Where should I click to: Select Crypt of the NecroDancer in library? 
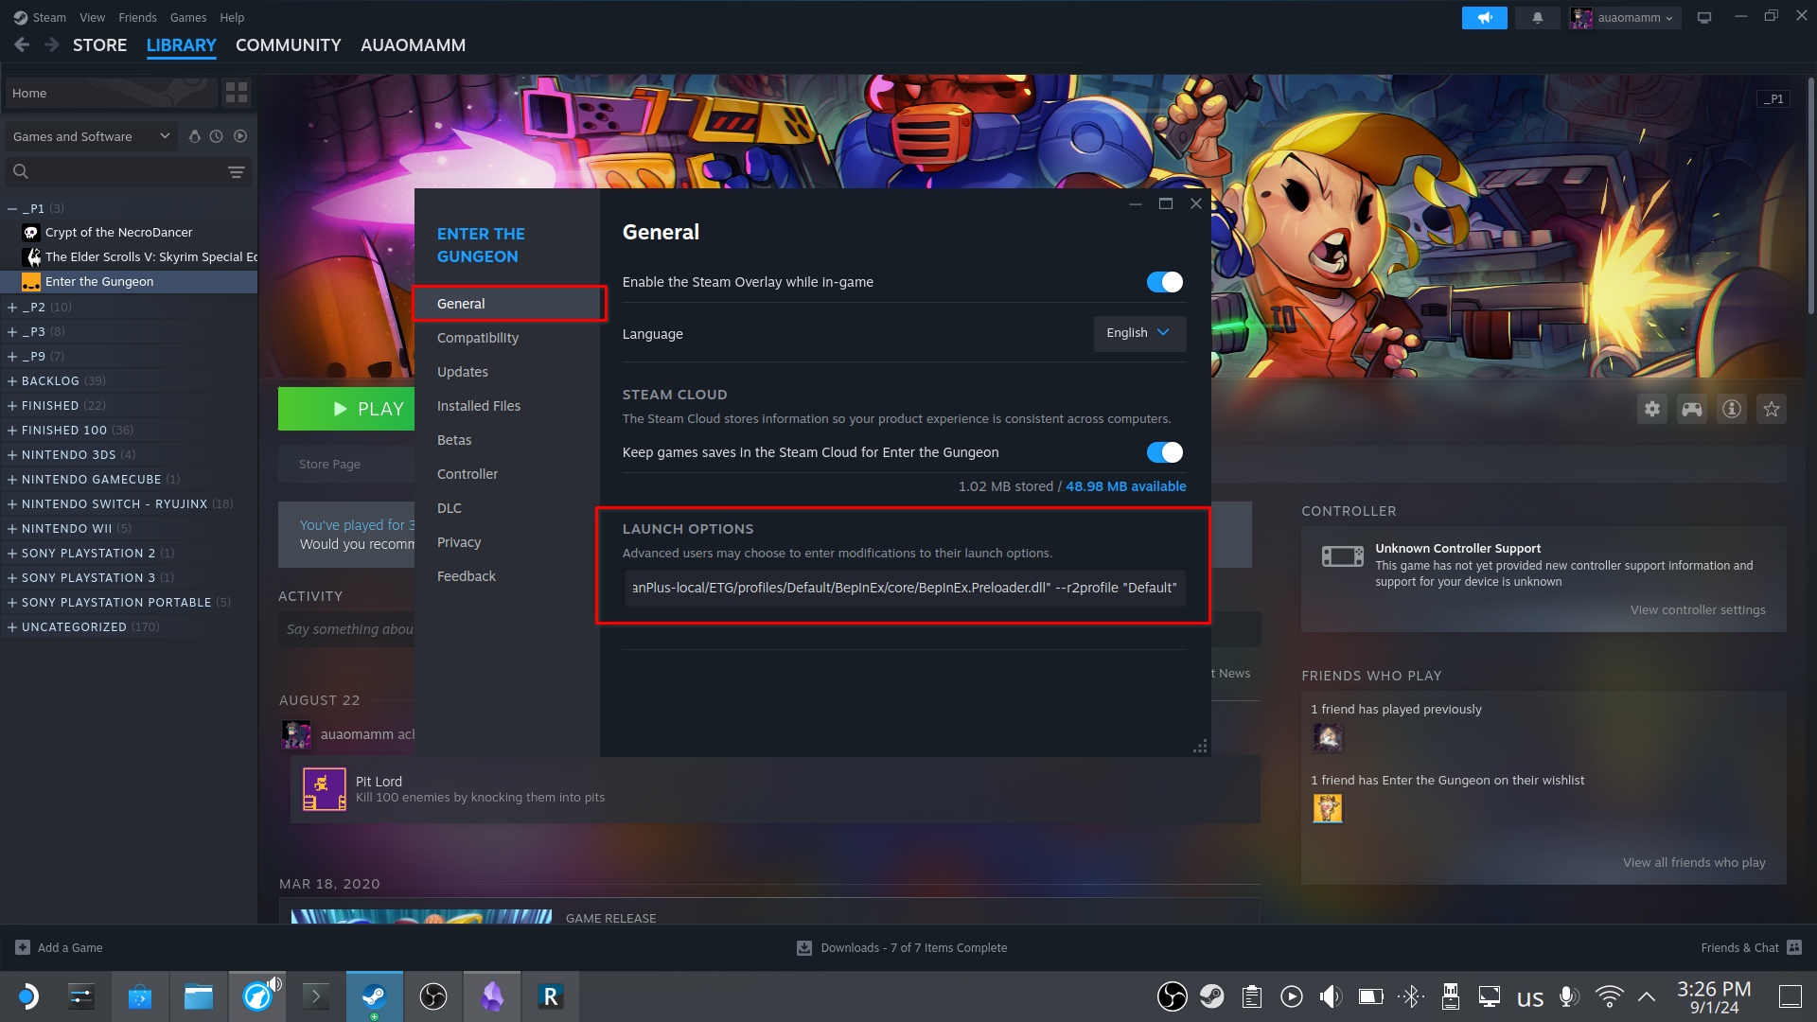129,233
